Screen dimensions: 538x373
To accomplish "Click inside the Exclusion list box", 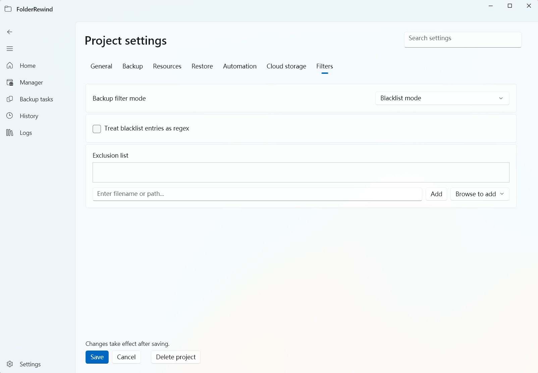I will click(301, 172).
